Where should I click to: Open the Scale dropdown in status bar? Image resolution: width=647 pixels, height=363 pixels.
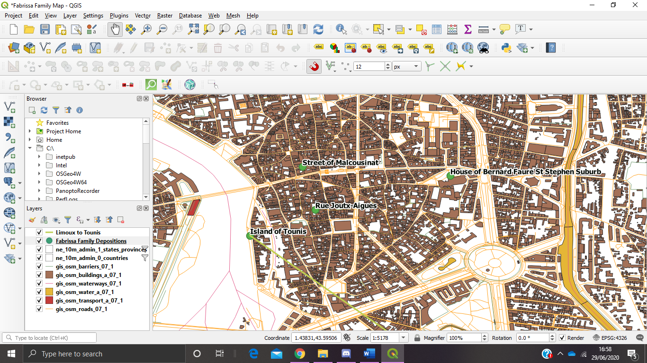(403, 338)
